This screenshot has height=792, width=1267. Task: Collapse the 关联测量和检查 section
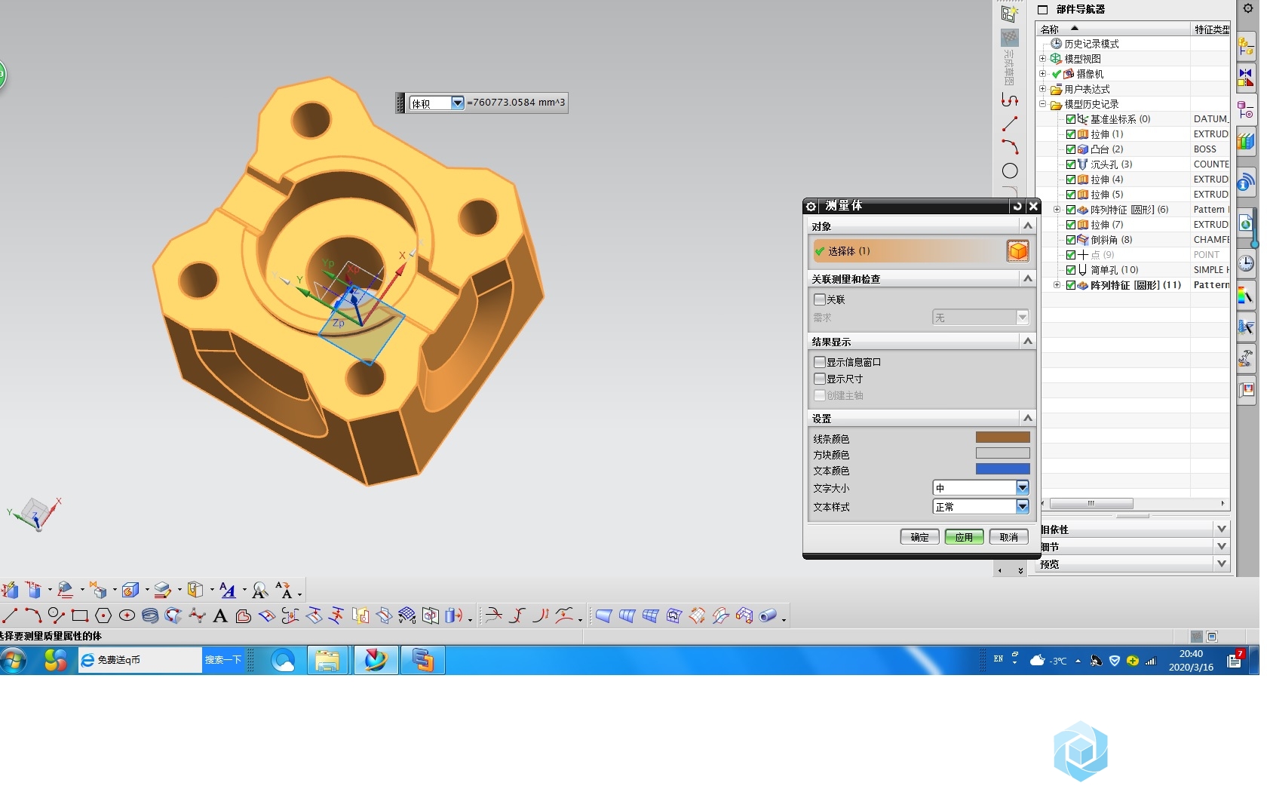click(x=1027, y=278)
